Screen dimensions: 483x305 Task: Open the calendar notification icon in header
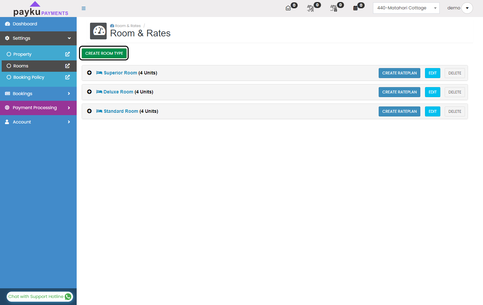point(355,8)
